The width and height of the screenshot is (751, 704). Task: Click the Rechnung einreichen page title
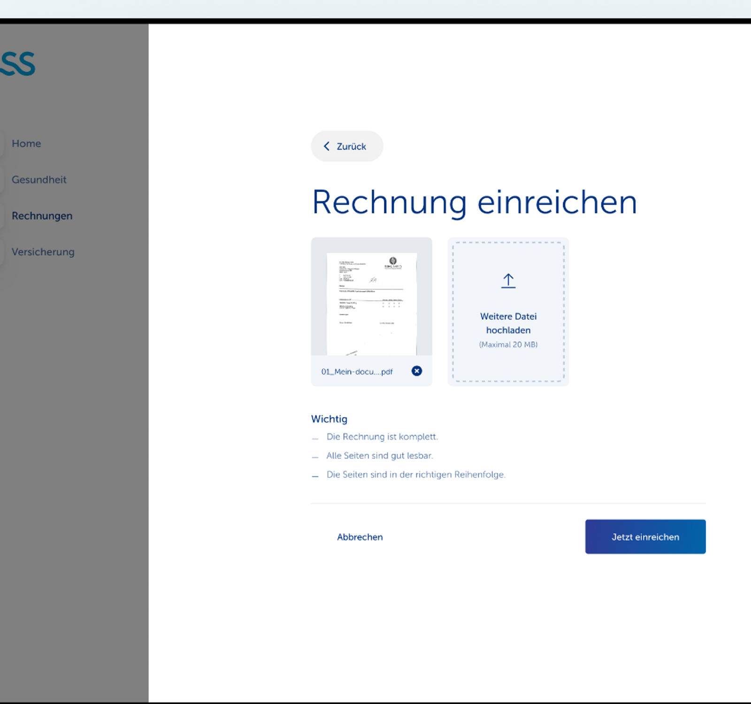[x=475, y=202]
